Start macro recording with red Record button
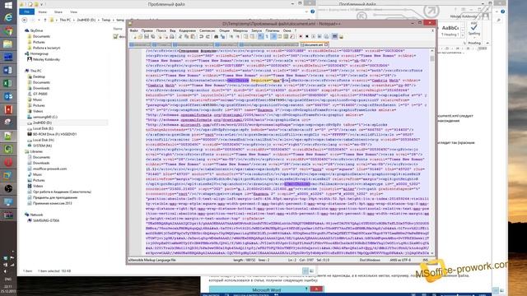The width and height of the screenshot is (527, 296). [x=301, y=36]
